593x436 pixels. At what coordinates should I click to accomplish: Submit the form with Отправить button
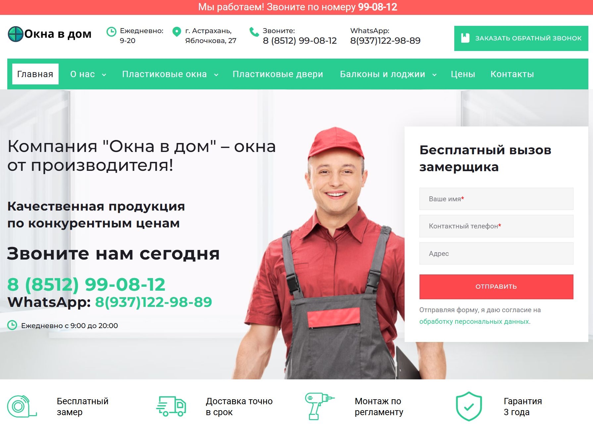click(x=496, y=287)
